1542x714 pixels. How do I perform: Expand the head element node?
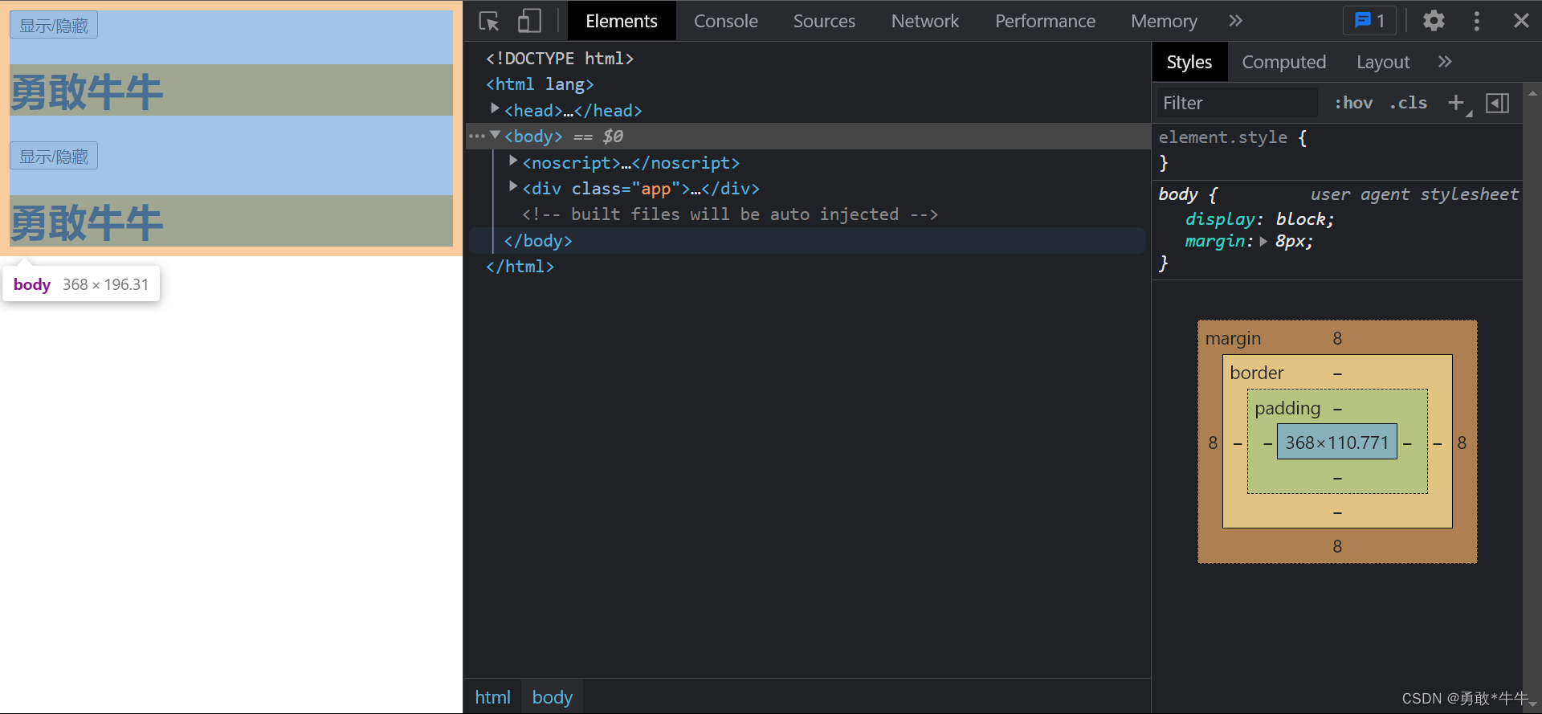[495, 108]
